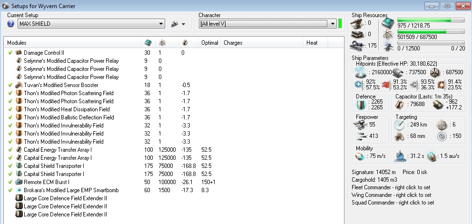
Task: Click the drone bay usage bar
Action: point(431,43)
